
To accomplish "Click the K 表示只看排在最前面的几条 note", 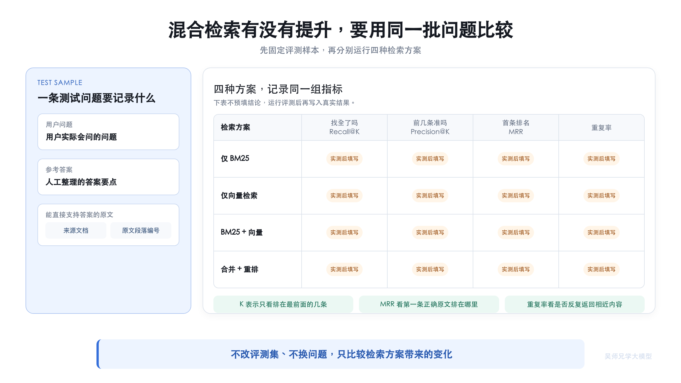I will 283,304.
